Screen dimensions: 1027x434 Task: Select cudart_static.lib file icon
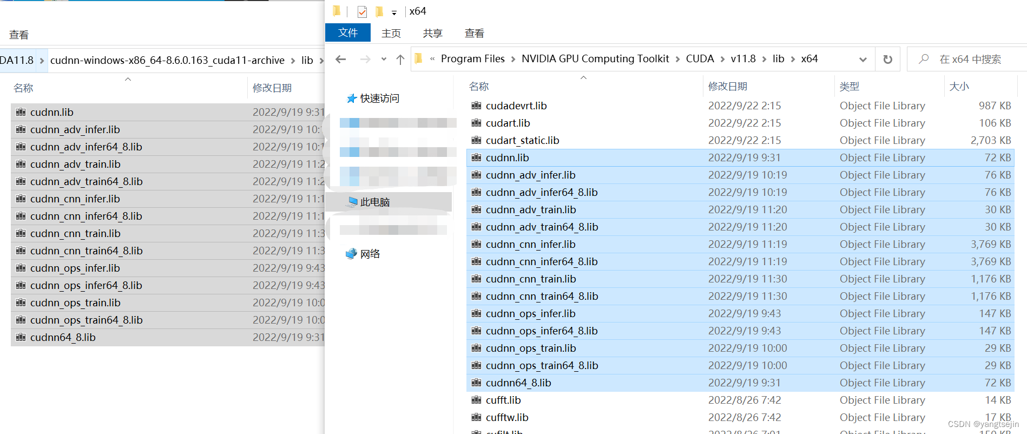(476, 140)
